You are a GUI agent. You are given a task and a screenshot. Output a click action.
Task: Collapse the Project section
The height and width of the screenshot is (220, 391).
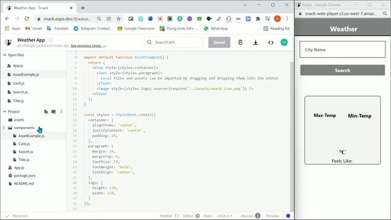(5, 111)
